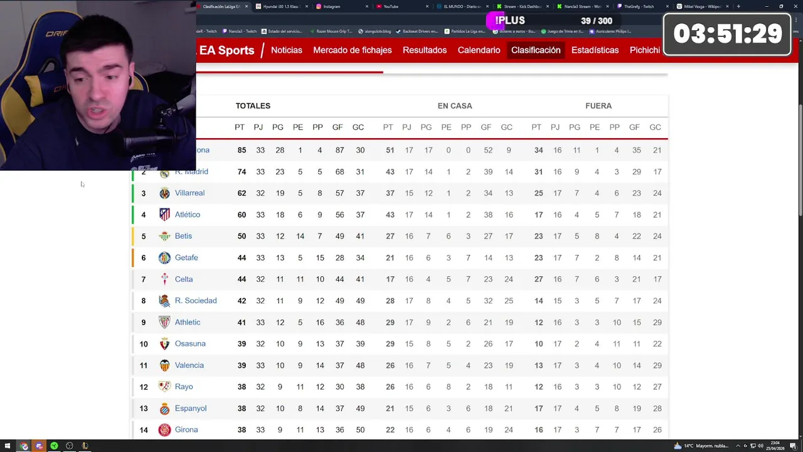Screen dimensions: 803x452
Task: Click Villarreal's total points value 62
Action: pos(242,193)
